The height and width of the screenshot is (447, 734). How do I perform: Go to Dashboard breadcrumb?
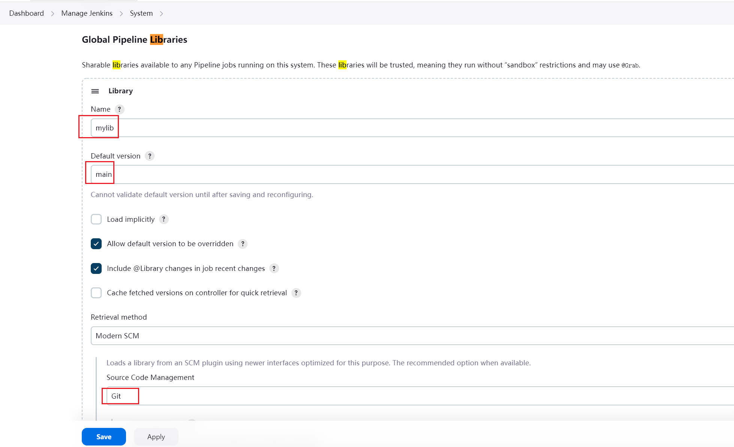click(x=27, y=13)
